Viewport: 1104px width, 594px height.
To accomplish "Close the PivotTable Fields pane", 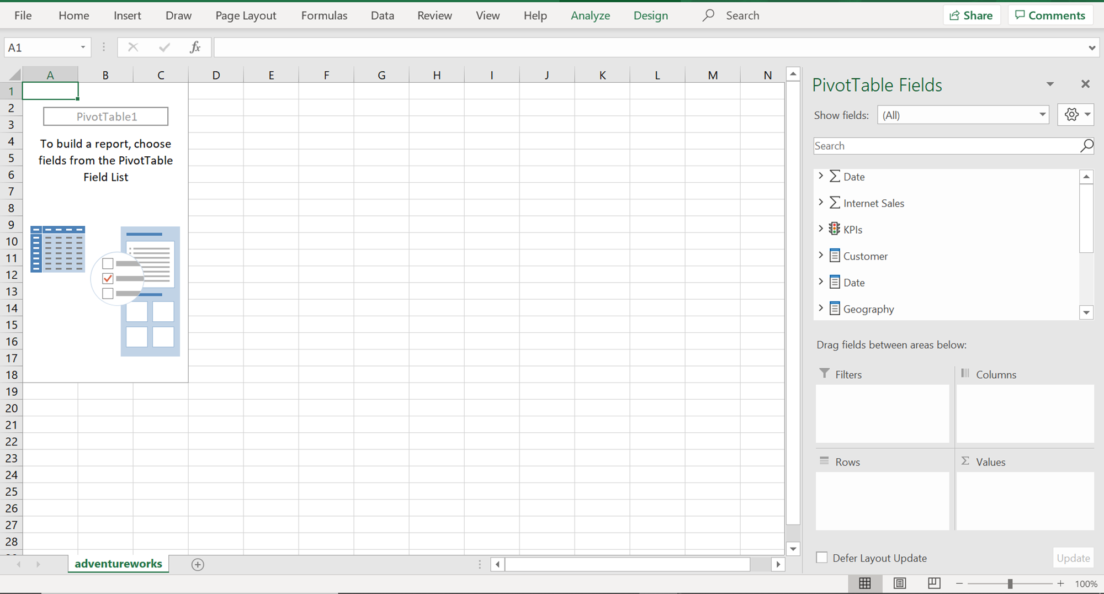I will (x=1085, y=84).
